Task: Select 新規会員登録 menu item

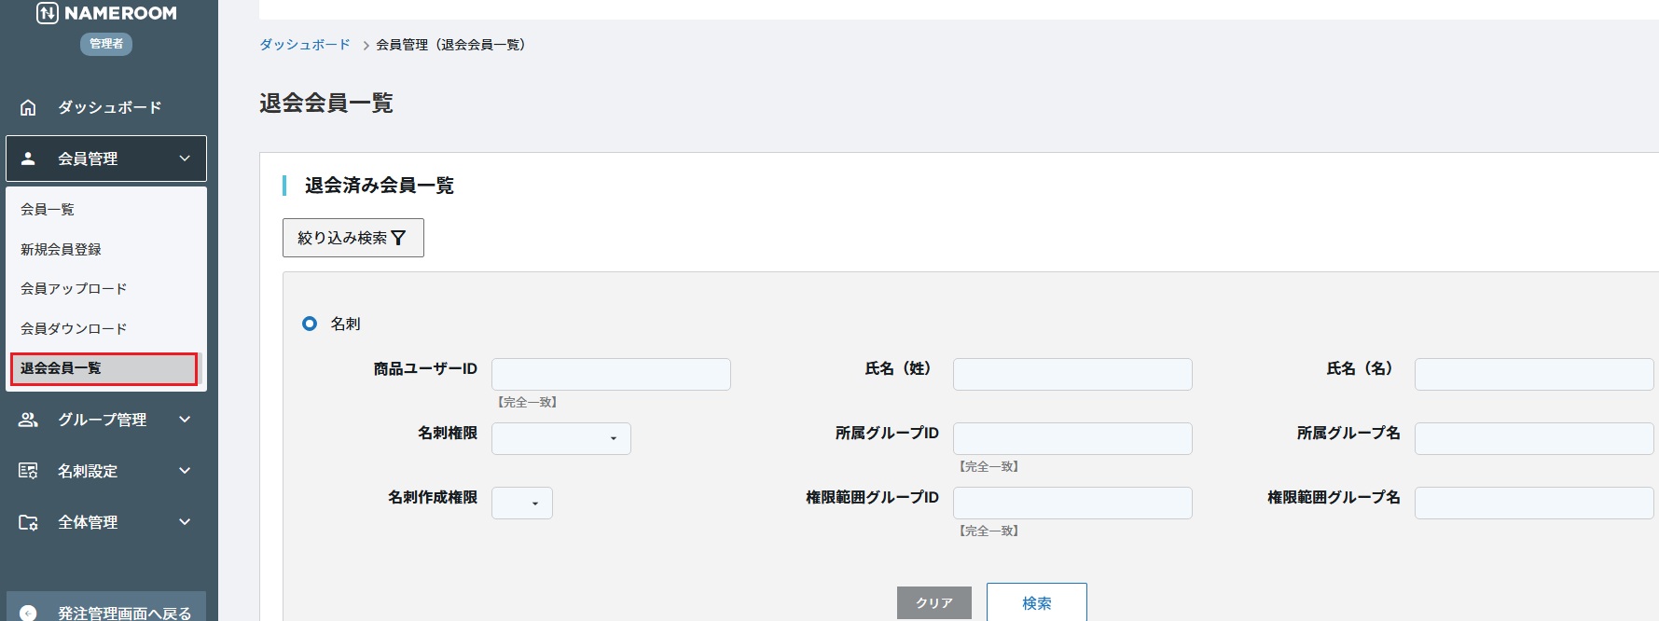Action: (x=61, y=250)
